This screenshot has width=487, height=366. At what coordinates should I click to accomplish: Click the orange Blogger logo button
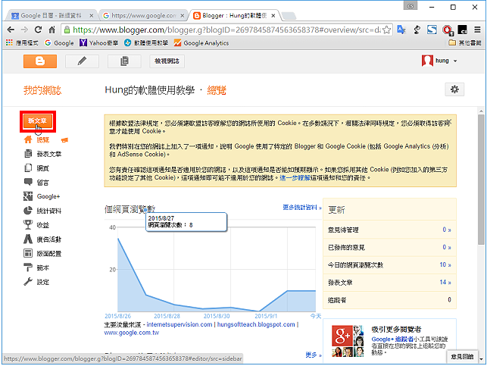click(40, 61)
